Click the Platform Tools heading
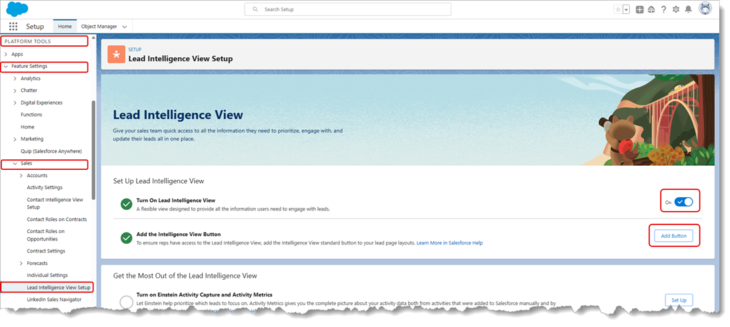730x327 pixels. [28, 41]
